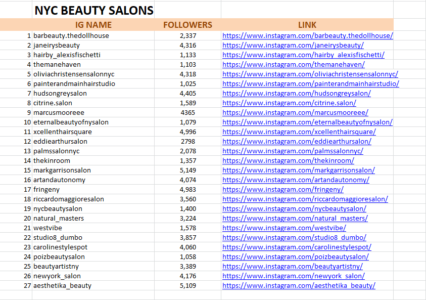Open the natural_masters Instagram link
The width and height of the screenshot is (426, 300).
295,218
